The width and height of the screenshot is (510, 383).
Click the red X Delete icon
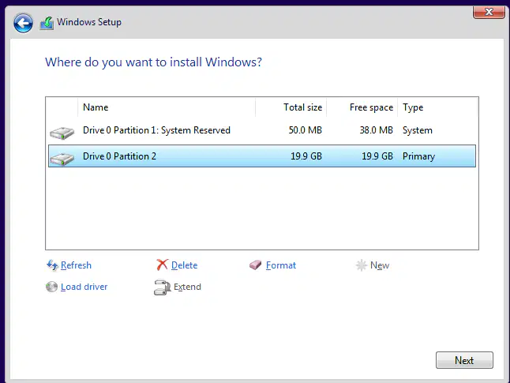click(x=162, y=265)
